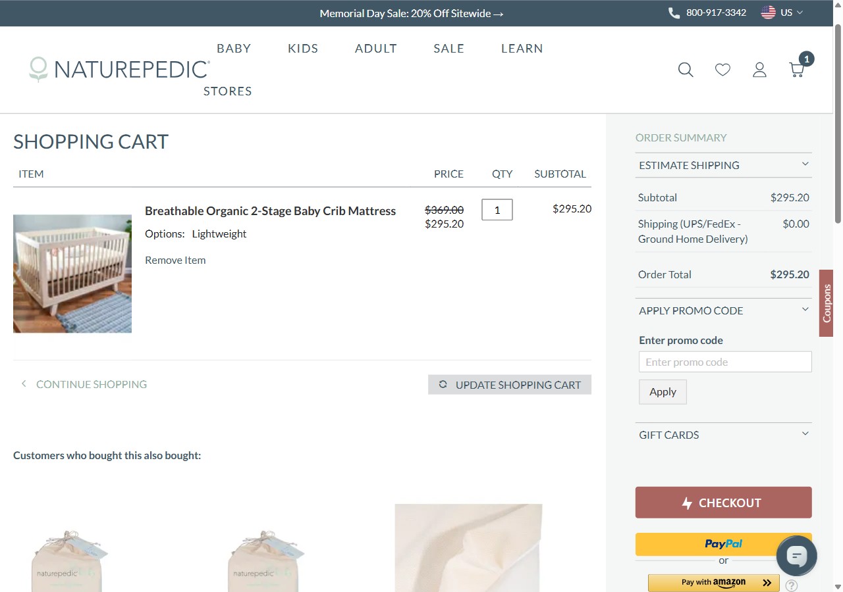Expand the Estimate Shipping section
Screen dimensions: 843x592
723,165
